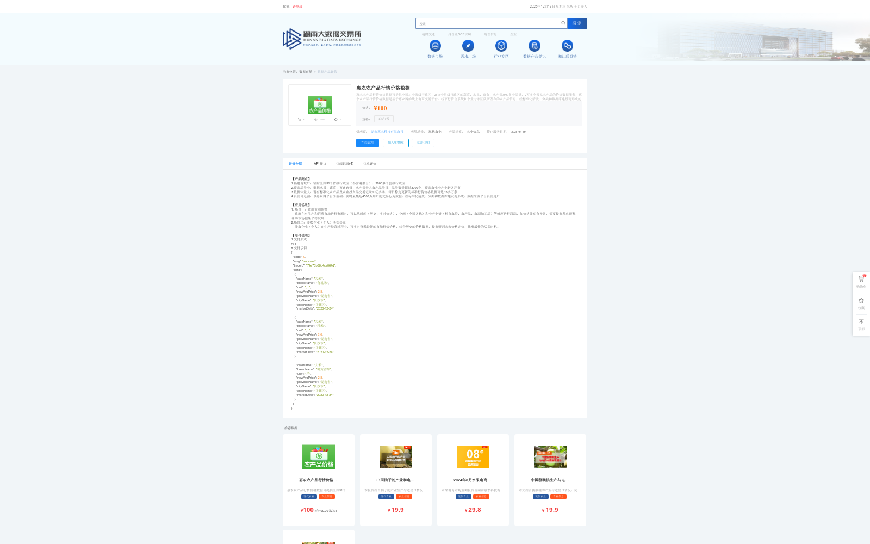Click recommended title 中国猕猴桃生产与电…
The image size is (870, 544).
(550, 480)
